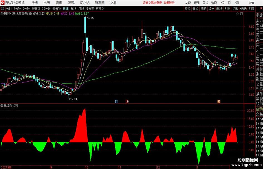The height and width of the screenshot is (169, 263).
Task: Open the 行情 menu
Action: (35, 3)
